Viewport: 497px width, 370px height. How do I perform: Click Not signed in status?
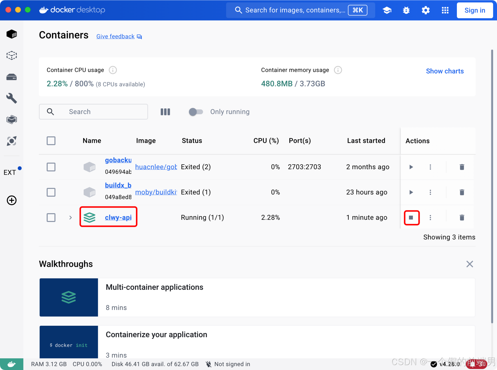228,364
